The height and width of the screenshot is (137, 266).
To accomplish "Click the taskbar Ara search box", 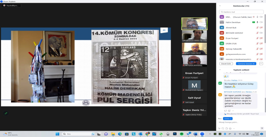I will click(x=78, y=134).
